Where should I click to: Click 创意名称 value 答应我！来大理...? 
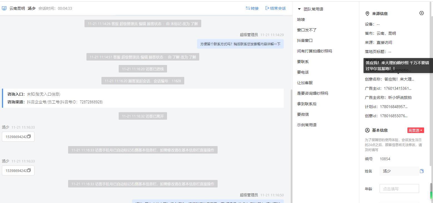point(399,79)
